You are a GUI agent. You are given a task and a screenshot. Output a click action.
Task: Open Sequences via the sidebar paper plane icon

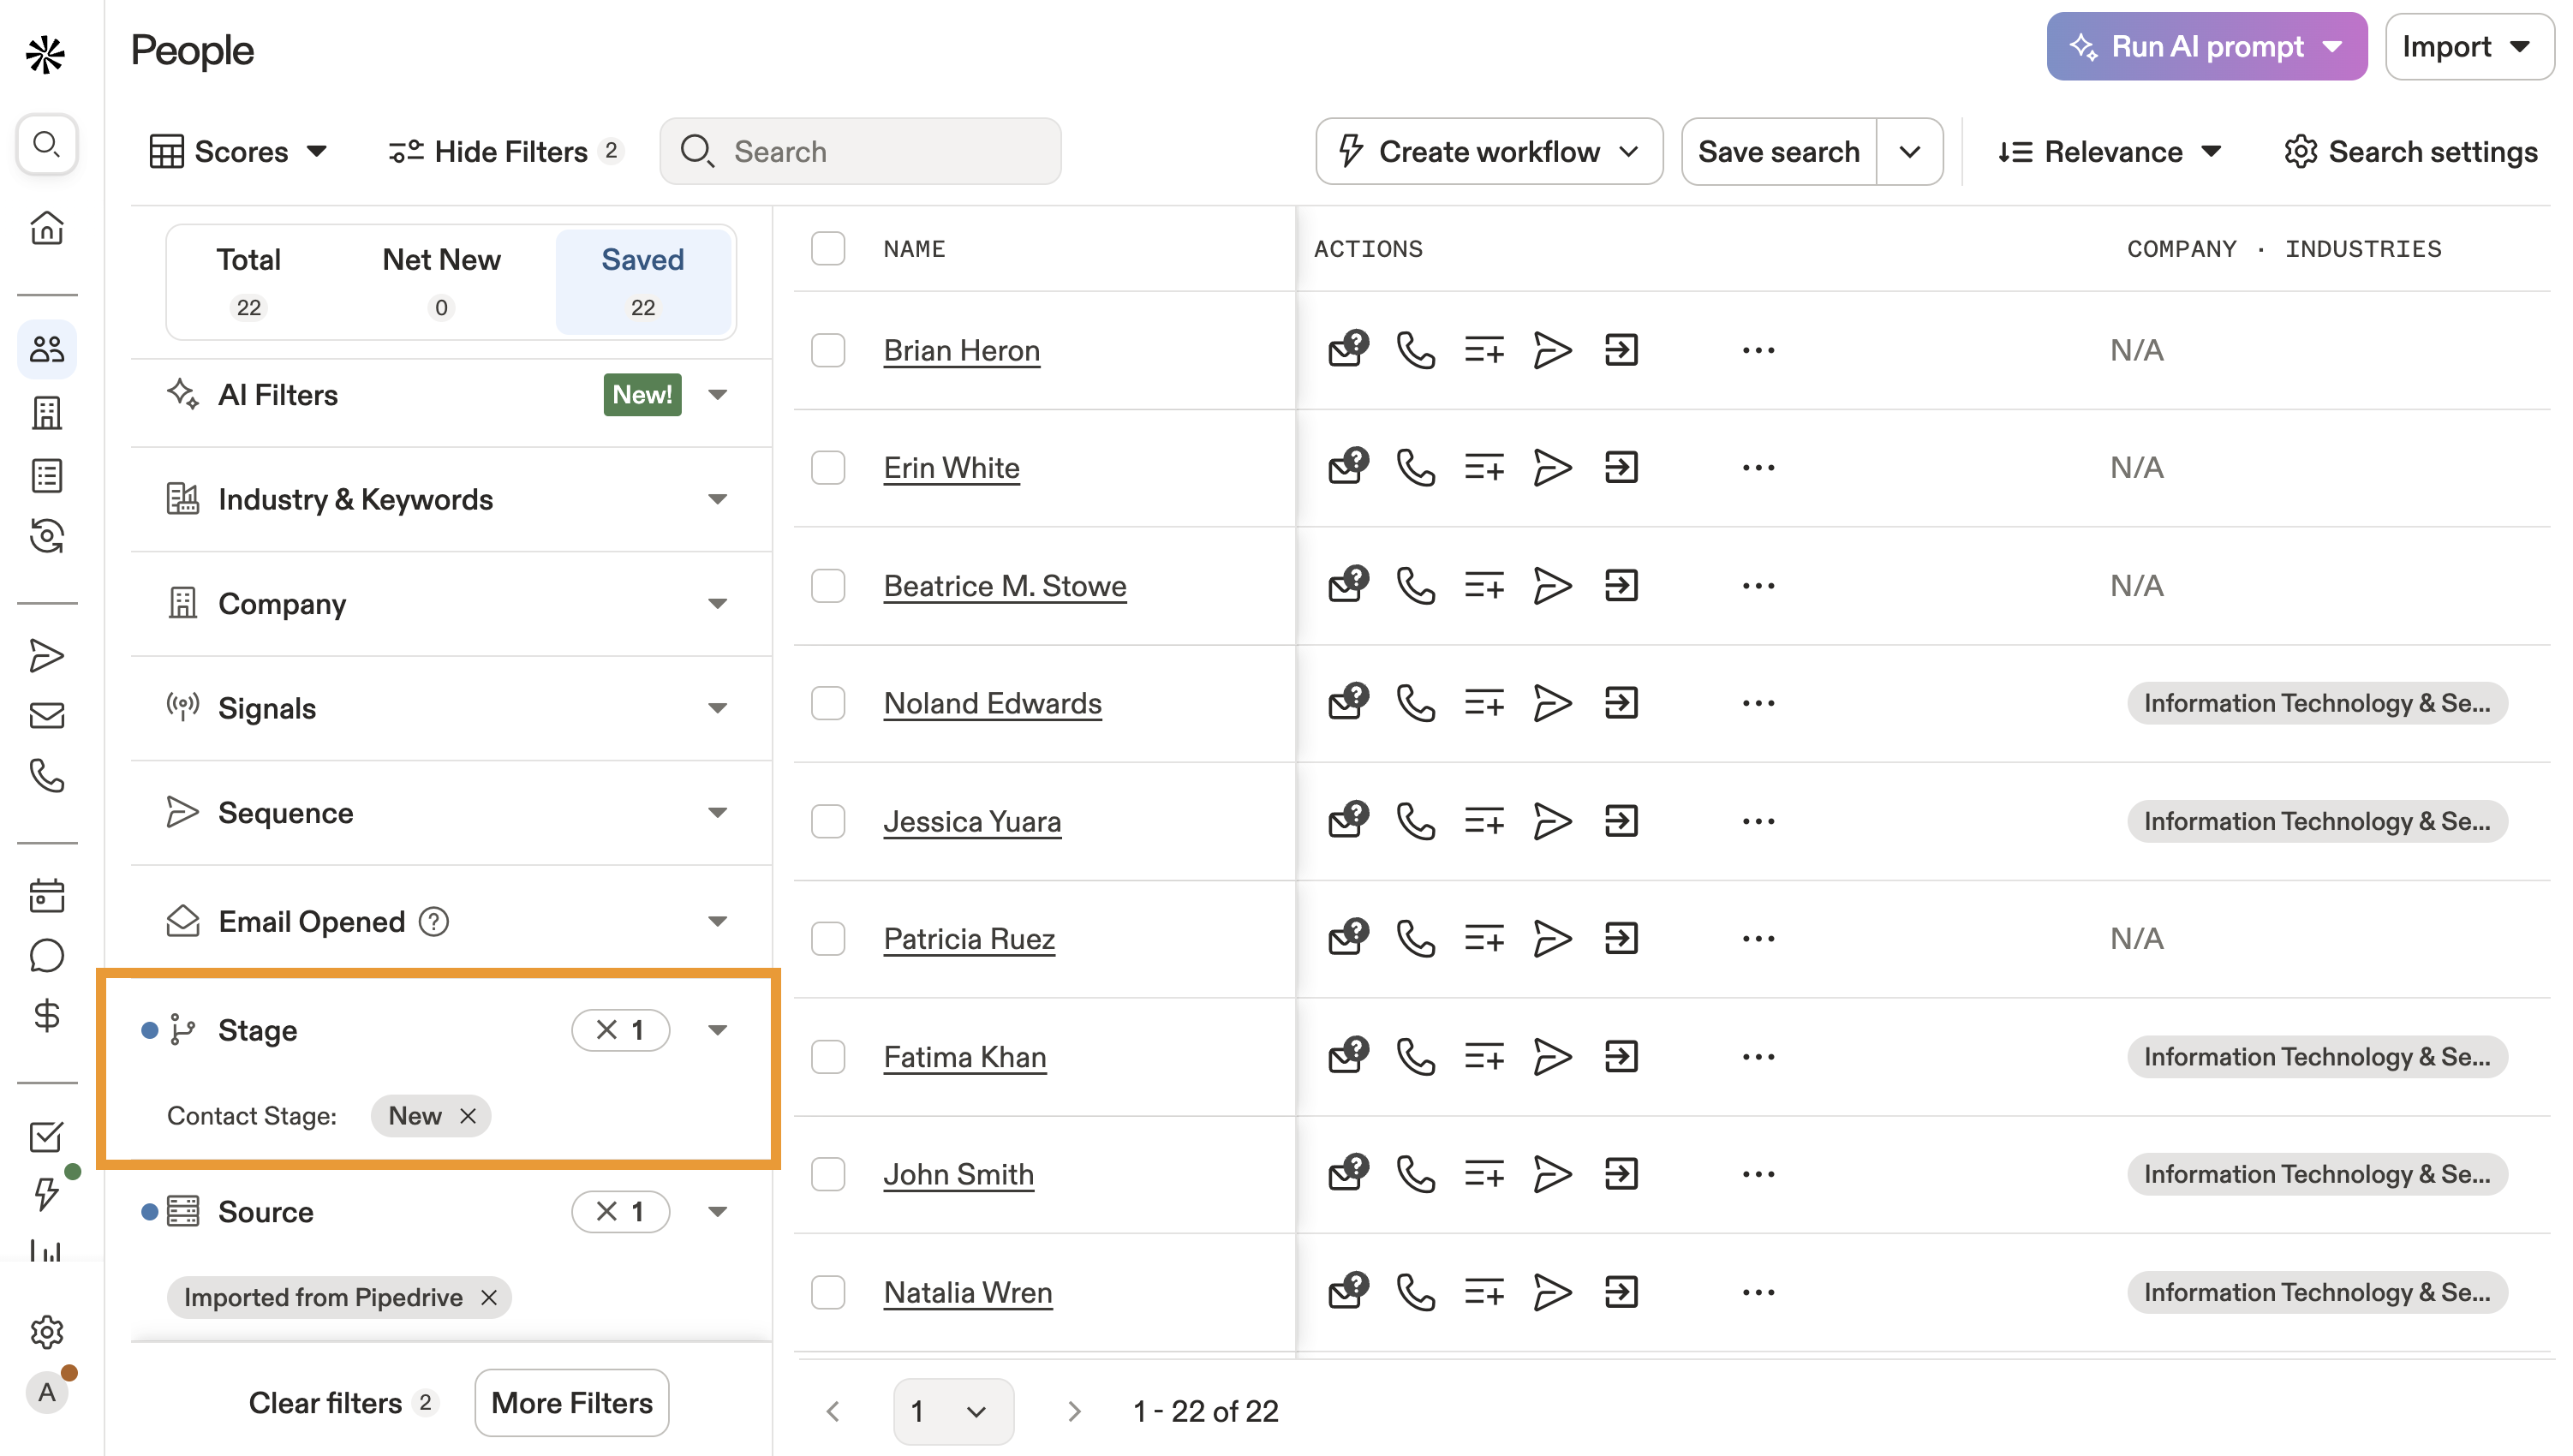47,655
